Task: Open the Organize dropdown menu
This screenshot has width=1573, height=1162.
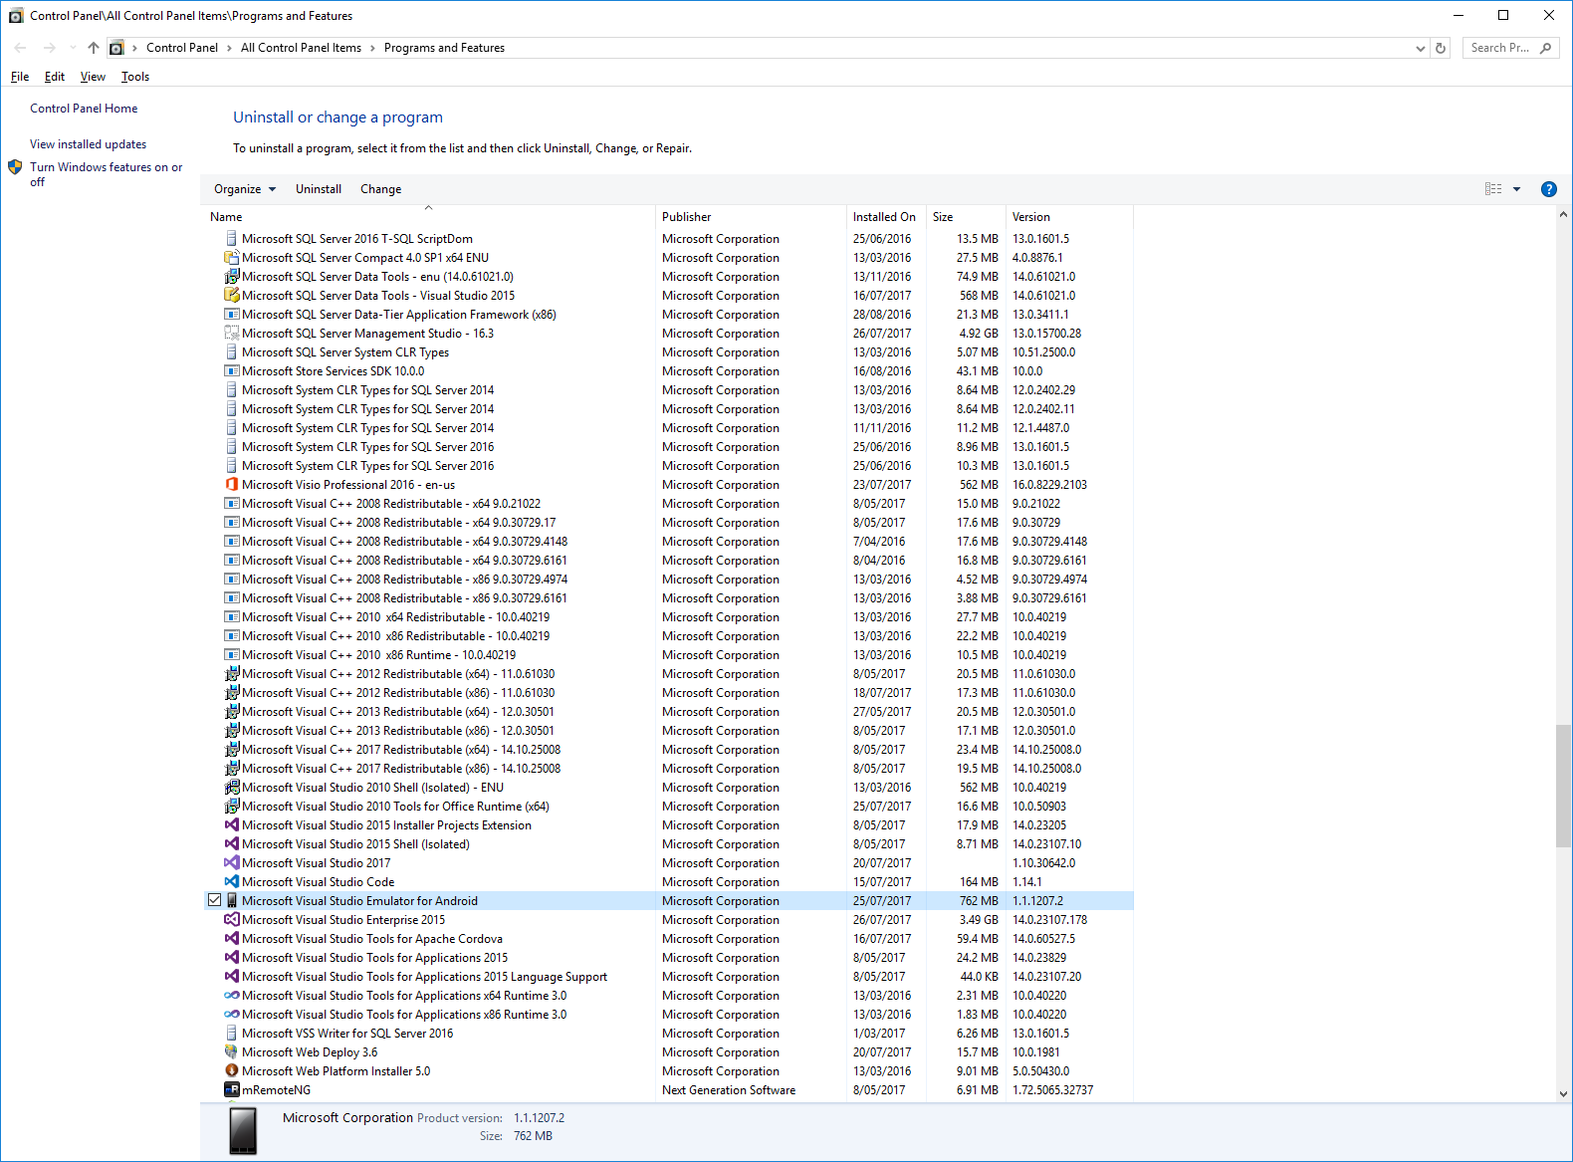Action: tap(245, 189)
